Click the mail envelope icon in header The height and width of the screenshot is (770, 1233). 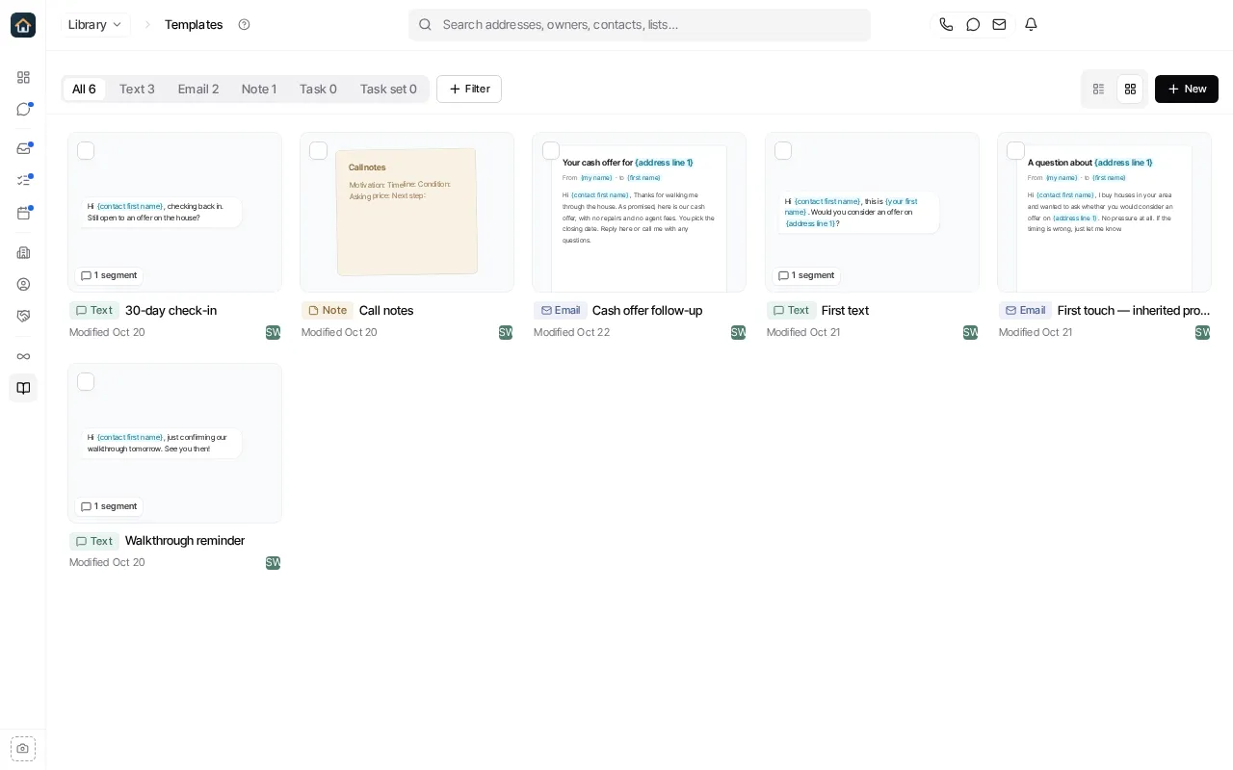1000,24
